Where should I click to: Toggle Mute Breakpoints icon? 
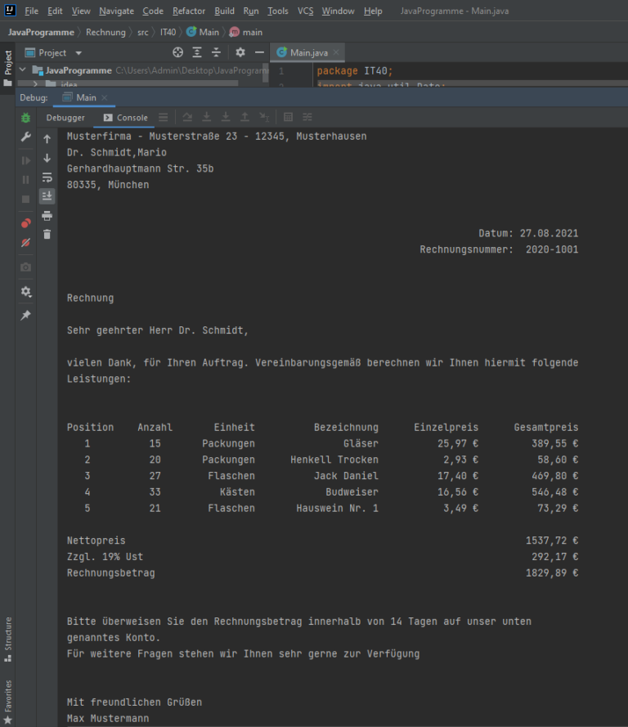pos(26,243)
